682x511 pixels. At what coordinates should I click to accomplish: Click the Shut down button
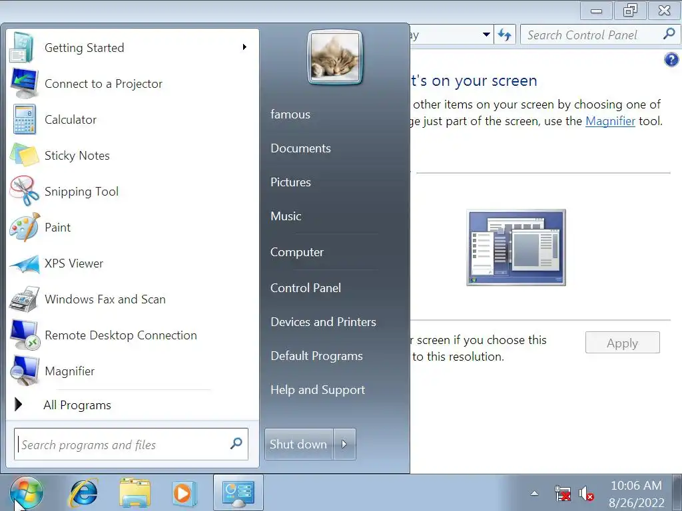pos(299,444)
